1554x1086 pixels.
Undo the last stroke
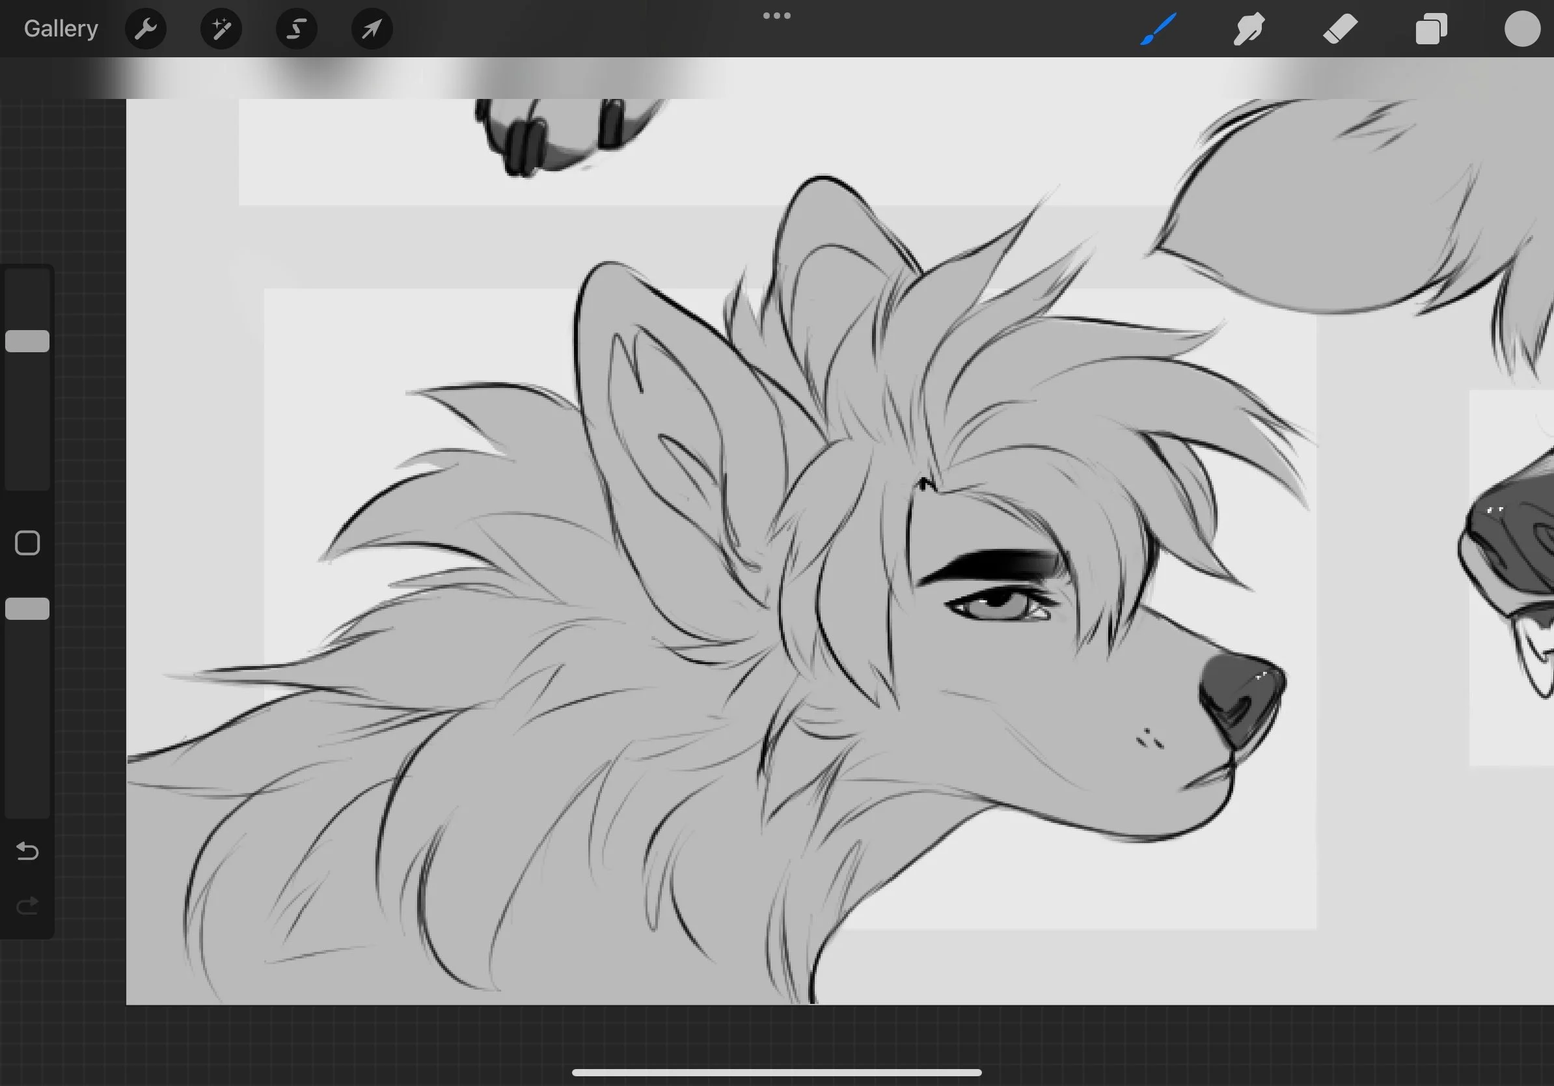tap(28, 851)
